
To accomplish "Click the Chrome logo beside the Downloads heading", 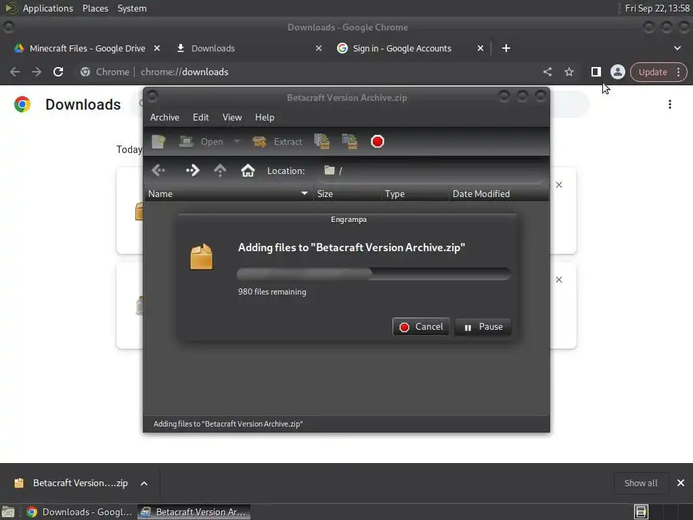I will [22, 104].
